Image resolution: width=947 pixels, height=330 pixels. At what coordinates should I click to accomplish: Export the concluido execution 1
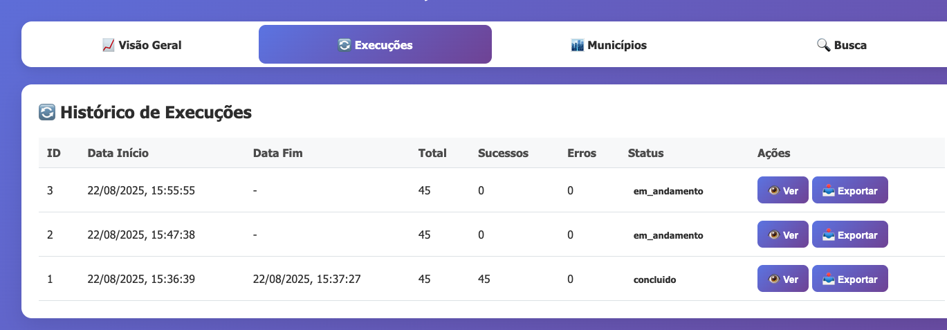[x=849, y=279]
